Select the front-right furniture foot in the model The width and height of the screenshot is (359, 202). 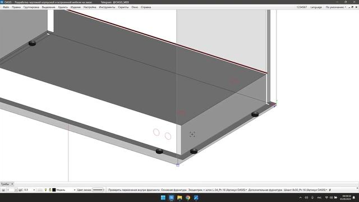pos(194,151)
